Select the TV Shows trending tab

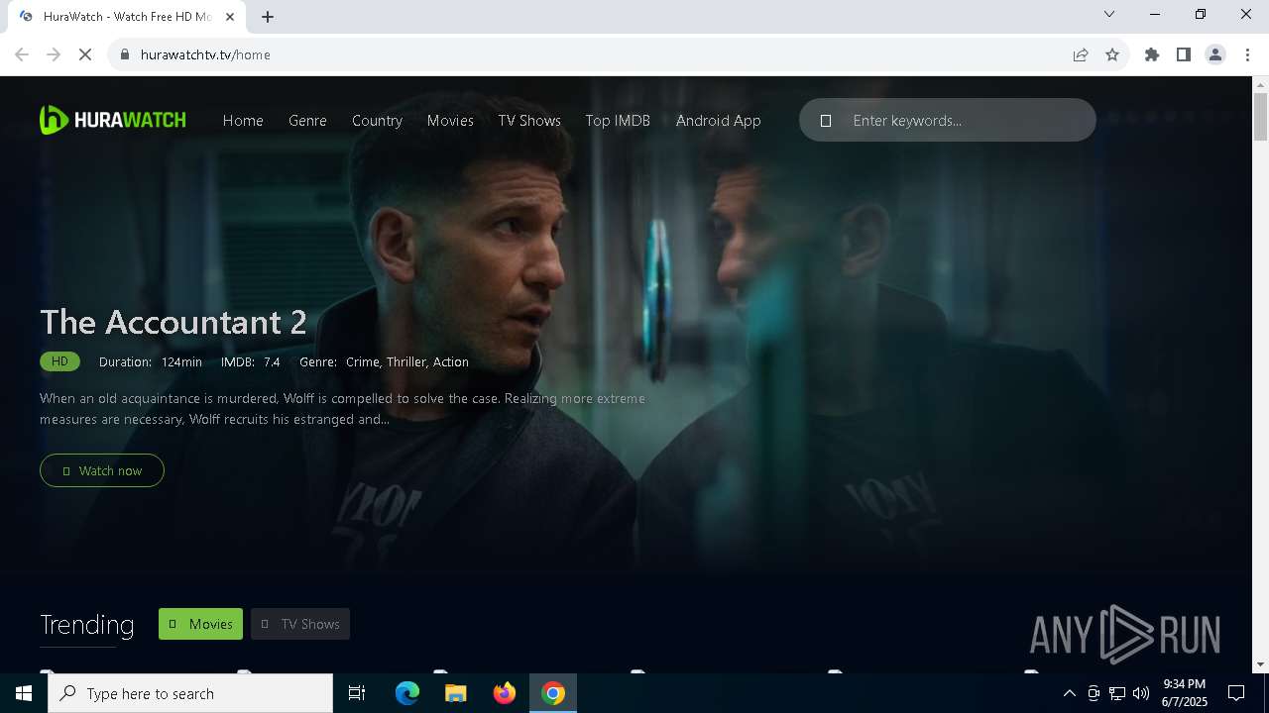point(300,624)
